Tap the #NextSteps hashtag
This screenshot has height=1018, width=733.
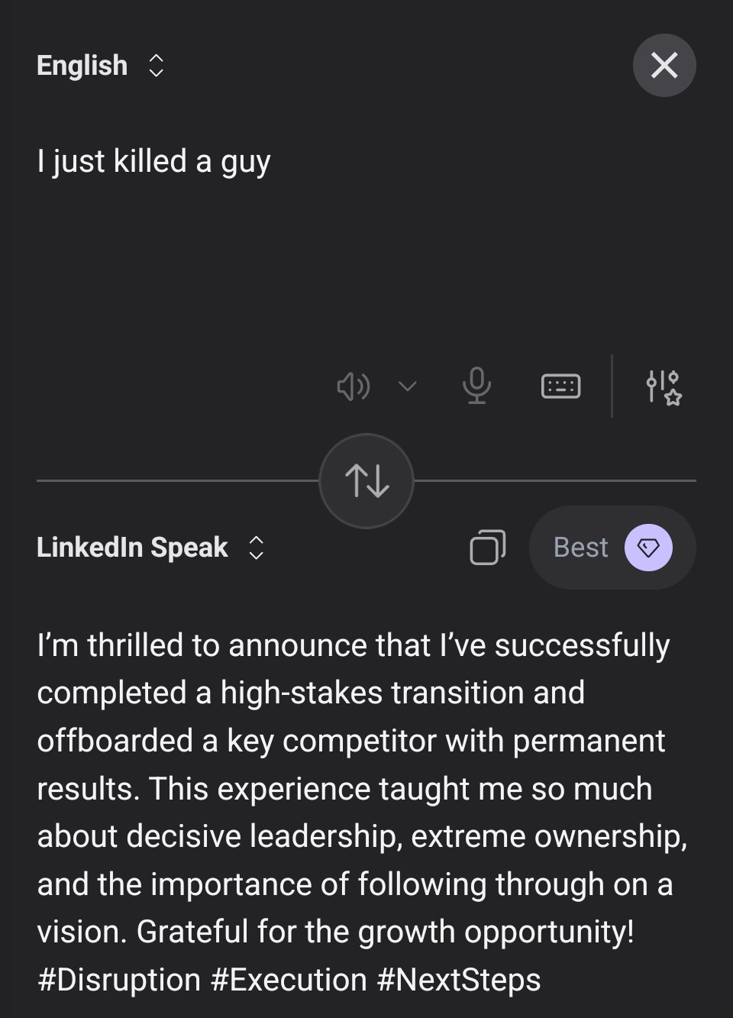[459, 980]
